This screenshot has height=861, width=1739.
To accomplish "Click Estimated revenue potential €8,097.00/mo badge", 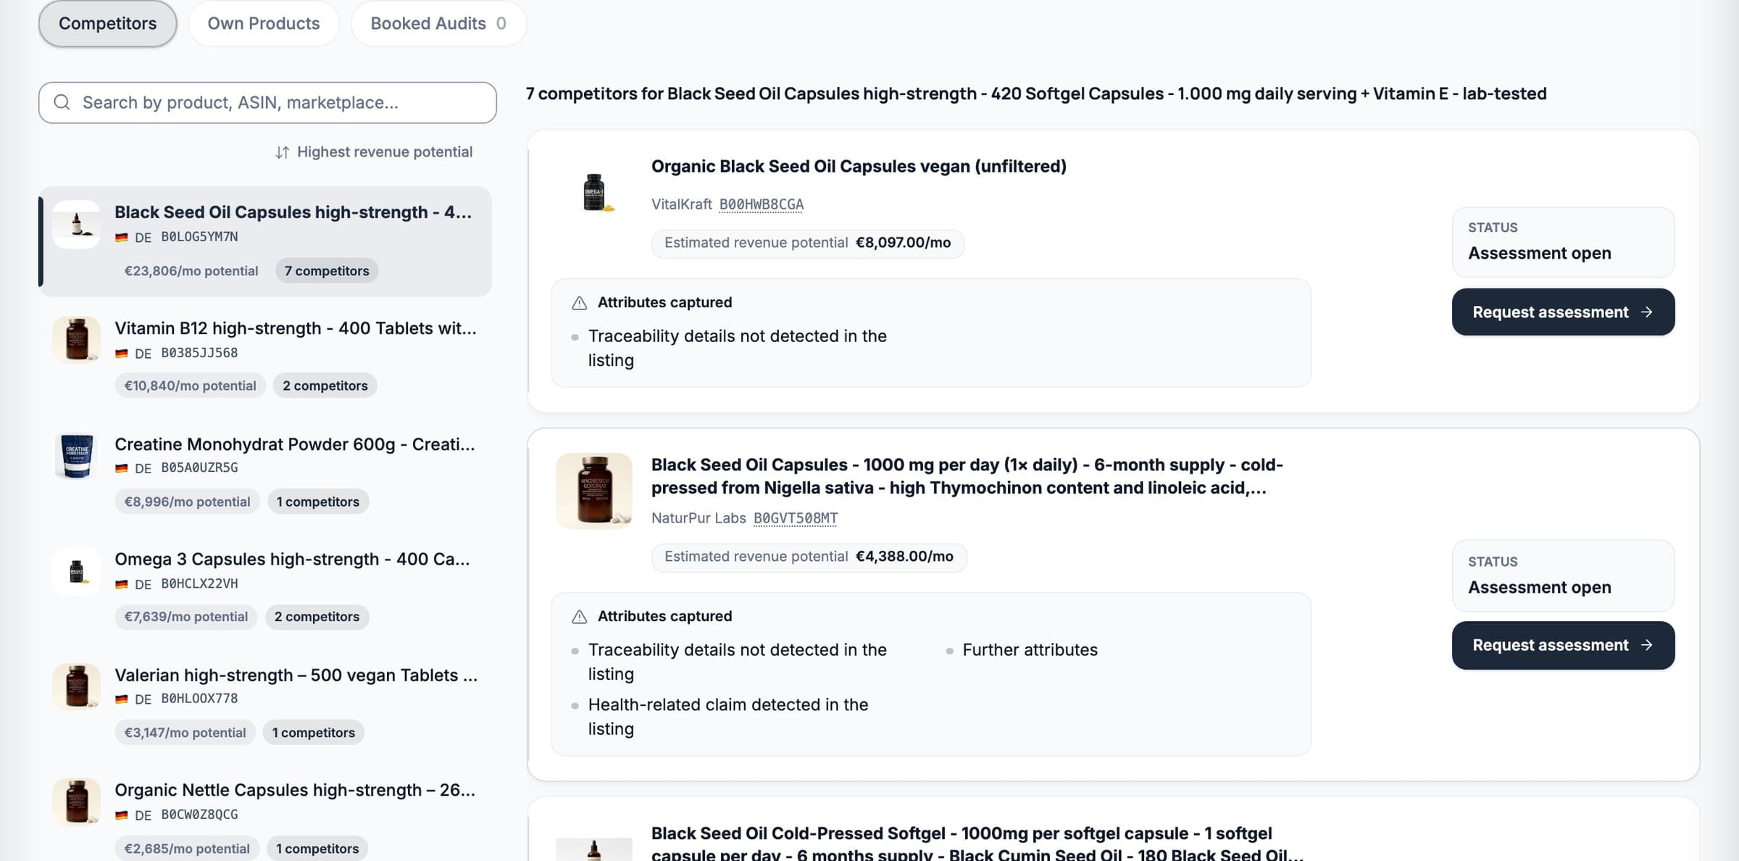I will (x=807, y=243).
